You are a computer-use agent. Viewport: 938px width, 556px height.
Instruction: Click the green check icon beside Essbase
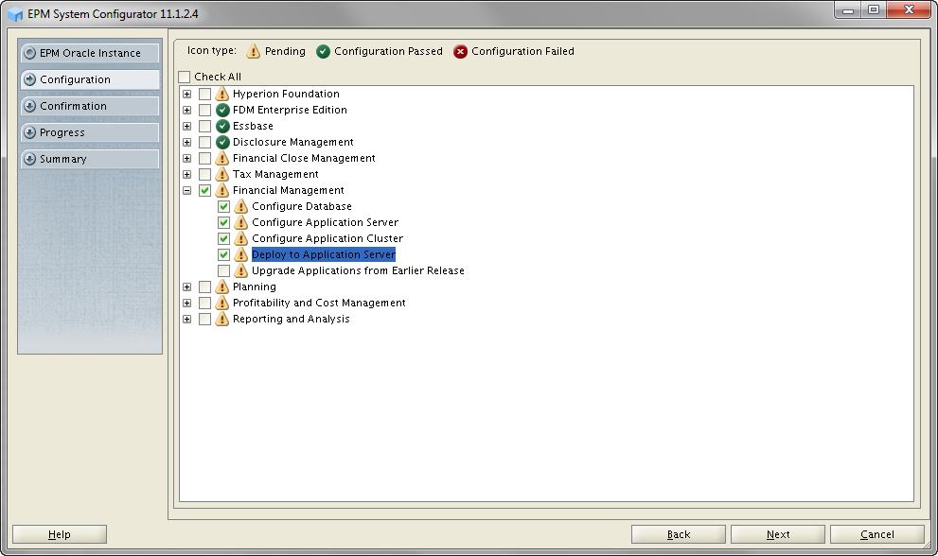click(222, 126)
